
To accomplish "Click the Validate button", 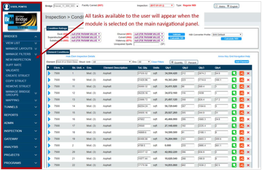I will tap(177, 34).
